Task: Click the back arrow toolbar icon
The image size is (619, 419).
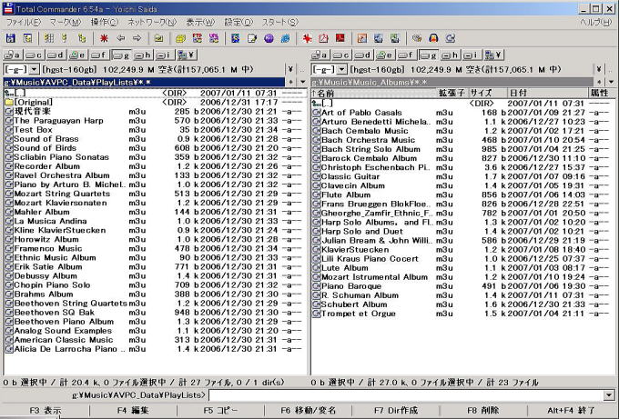Action: (120, 38)
